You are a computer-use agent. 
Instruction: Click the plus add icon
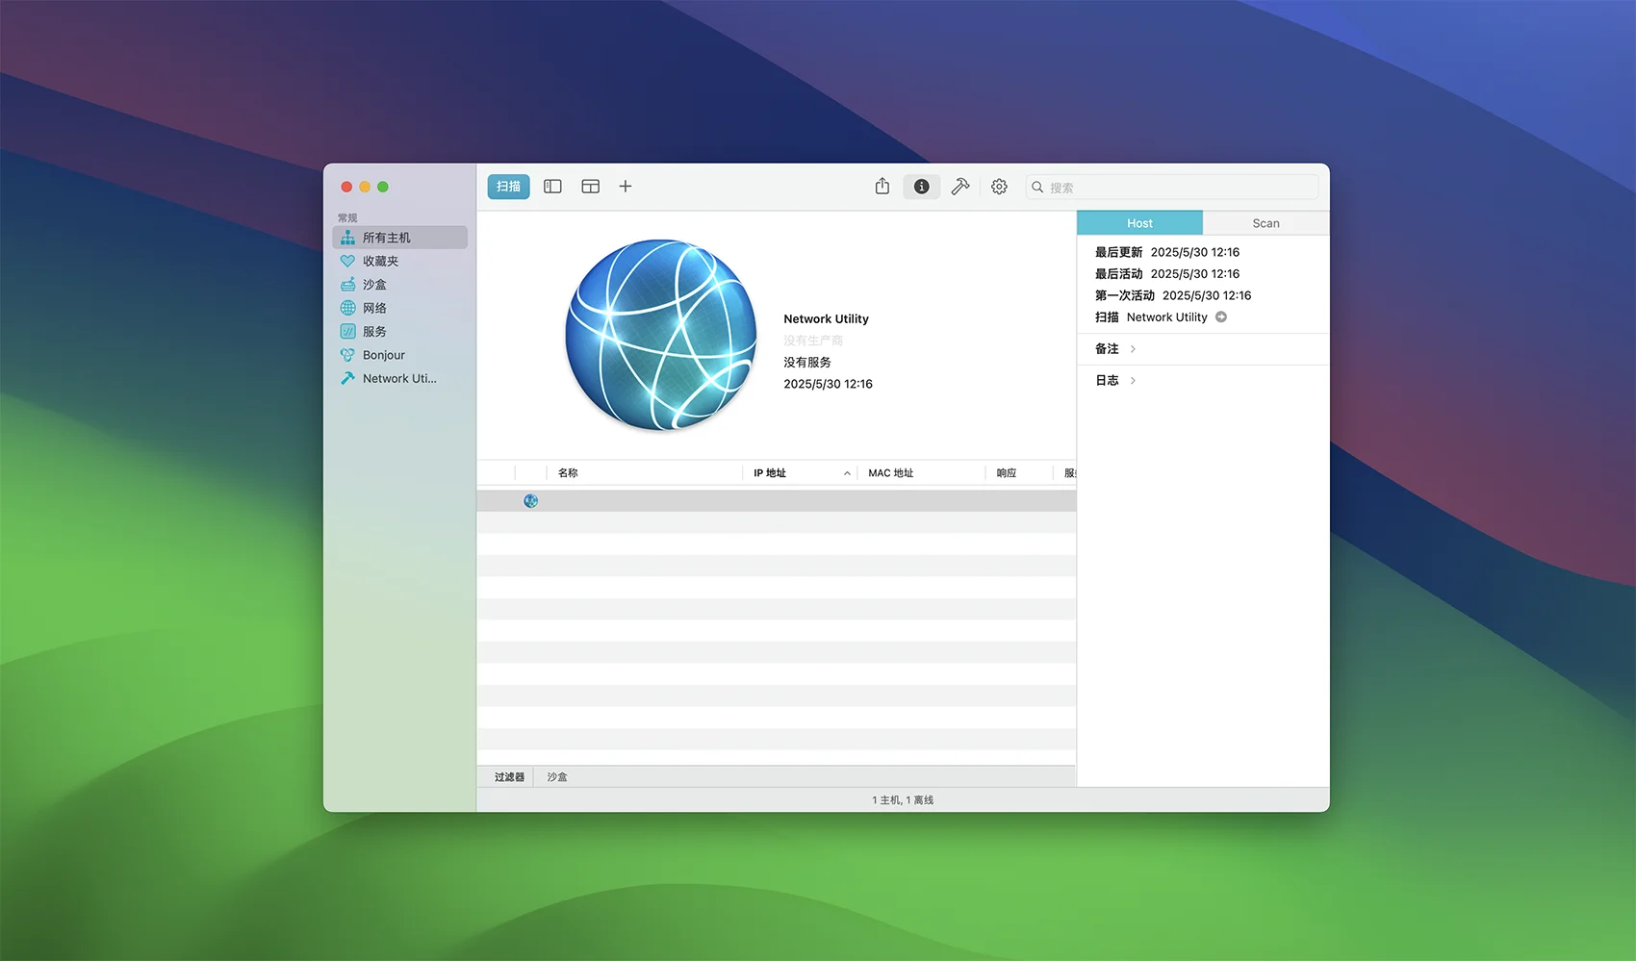tap(626, 187)
